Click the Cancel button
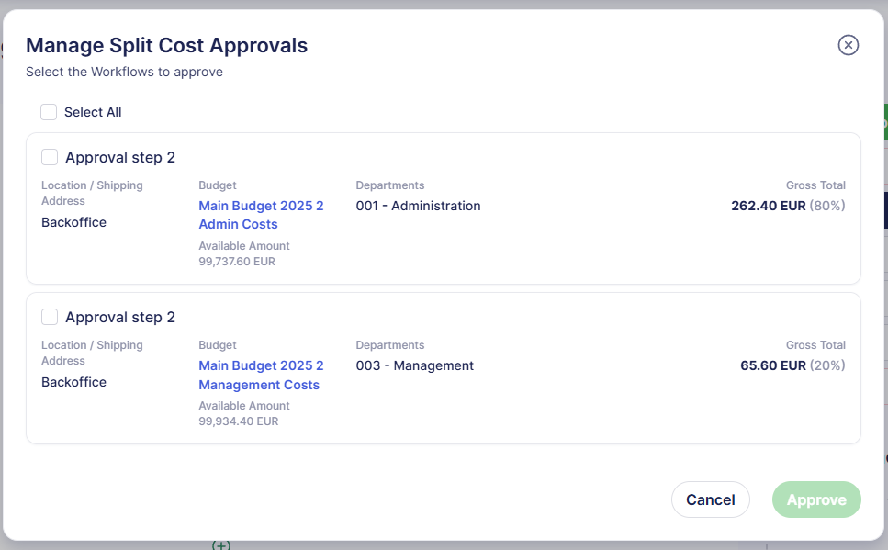Image resolution: width=888 pixels, height=550 pixels. [x=710, y=499]
